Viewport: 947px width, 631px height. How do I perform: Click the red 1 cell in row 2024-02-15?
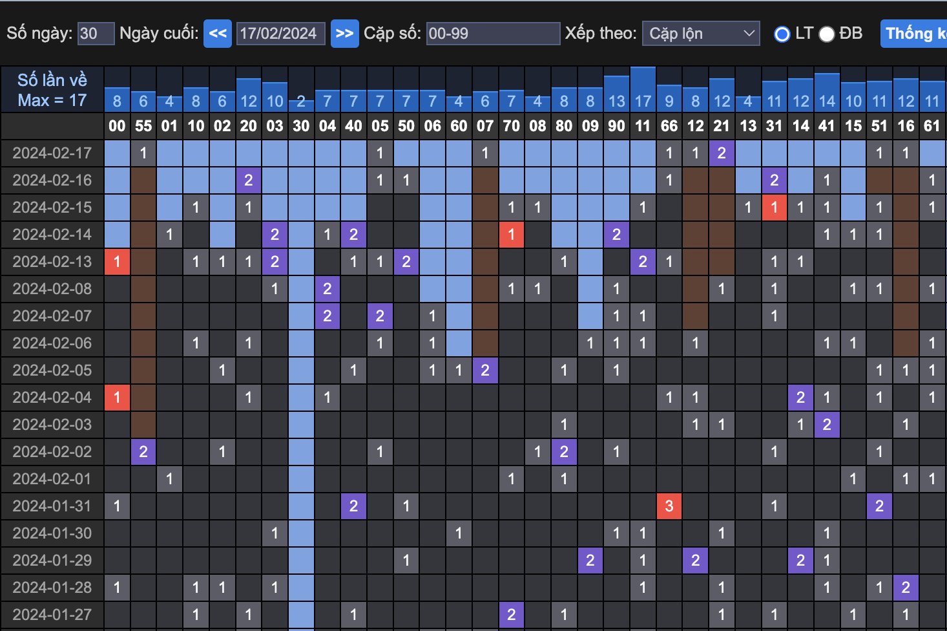point(775,208)
